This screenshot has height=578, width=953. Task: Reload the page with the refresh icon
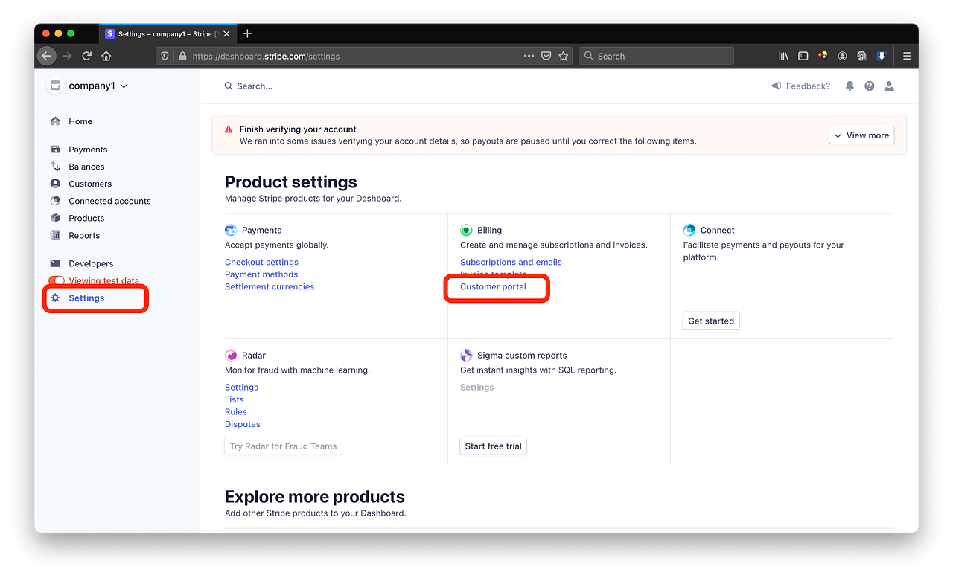86,55
